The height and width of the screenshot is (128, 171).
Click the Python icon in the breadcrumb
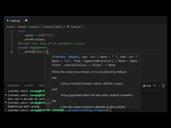pos(68,27)
